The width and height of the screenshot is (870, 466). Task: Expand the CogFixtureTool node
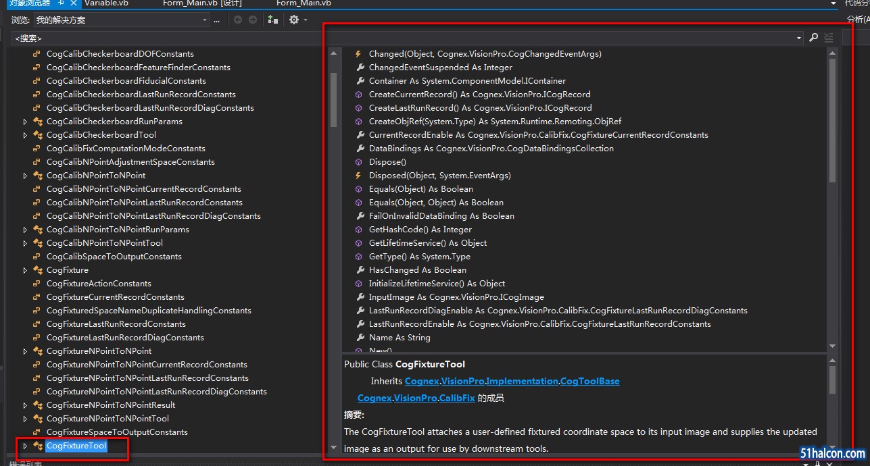pos(25,446)
